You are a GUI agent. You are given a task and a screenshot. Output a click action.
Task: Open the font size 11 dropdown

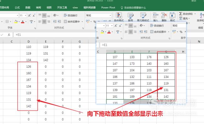(25, 16)
